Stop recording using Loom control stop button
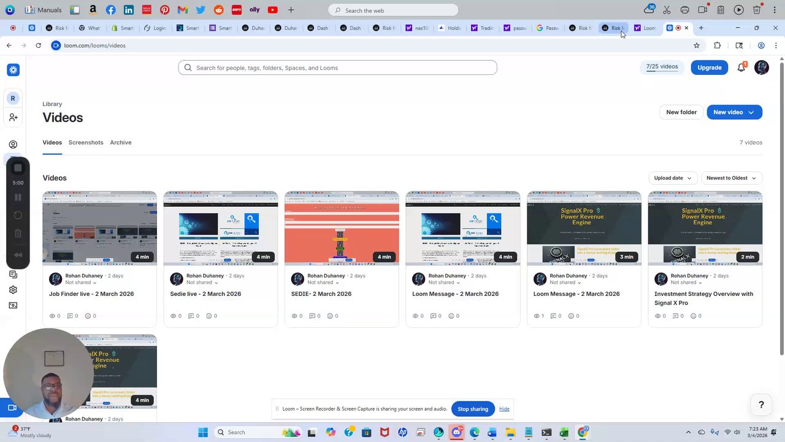785x442 pixels. (x=18, y=168)
